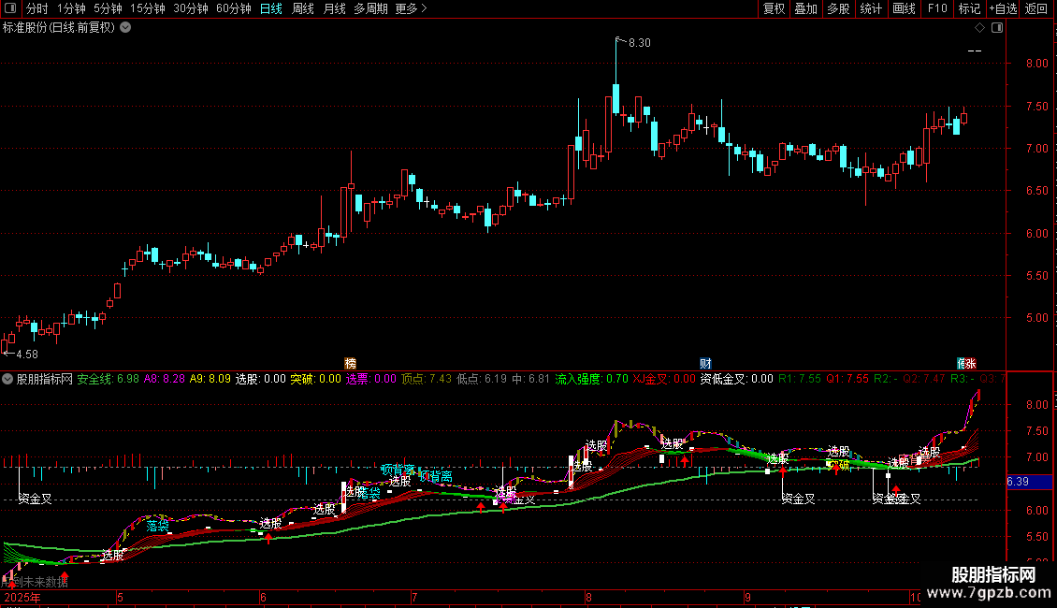Click the A8: 8.28 value
Image resolution: width=1057 pixels, height=608 pixels.
(165, 379)
